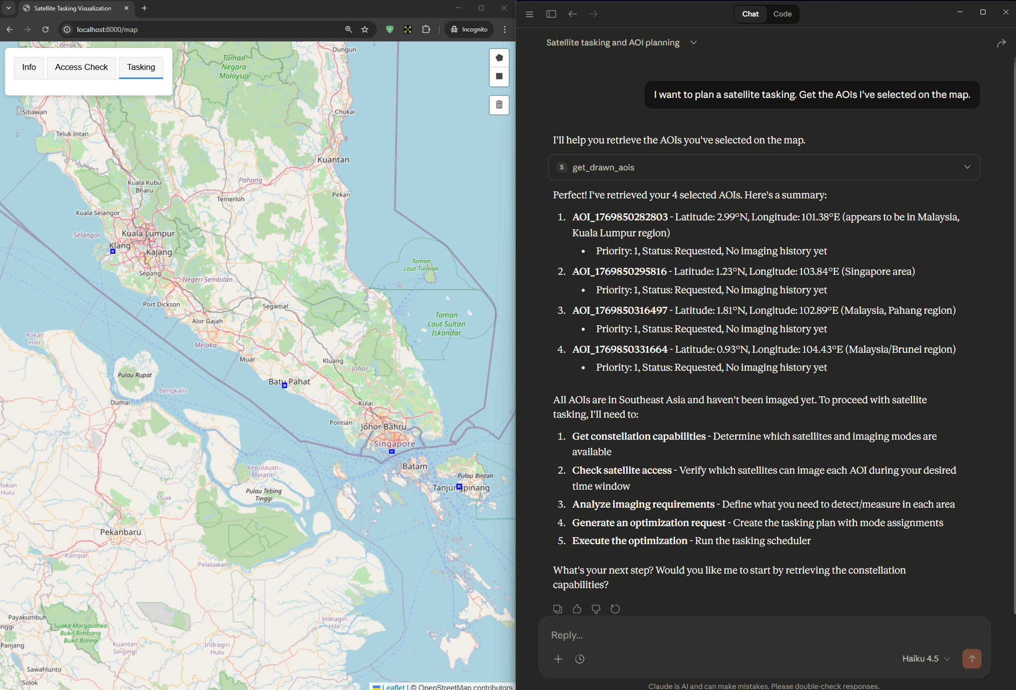Bookmark this page with star icon
1016x690 pixels.
pyautogui.click(x=365, y=29)
